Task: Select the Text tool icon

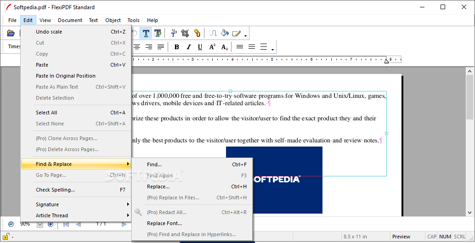Action: [x=146, y=33]
